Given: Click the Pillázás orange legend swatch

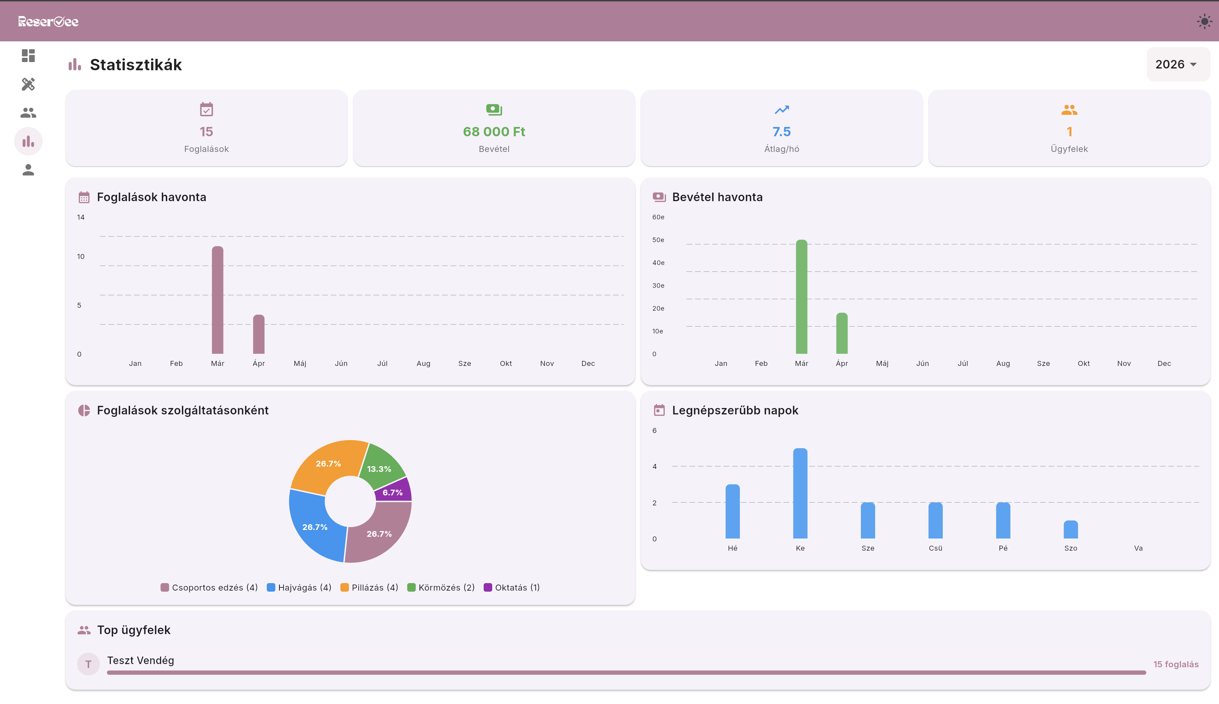Looking at the screenshot, I should 344,587.
